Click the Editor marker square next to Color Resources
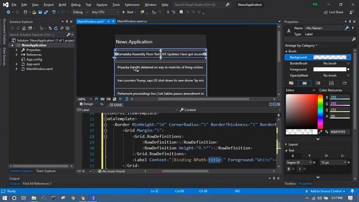Screen dimensions: 359x202 (314, 90)
